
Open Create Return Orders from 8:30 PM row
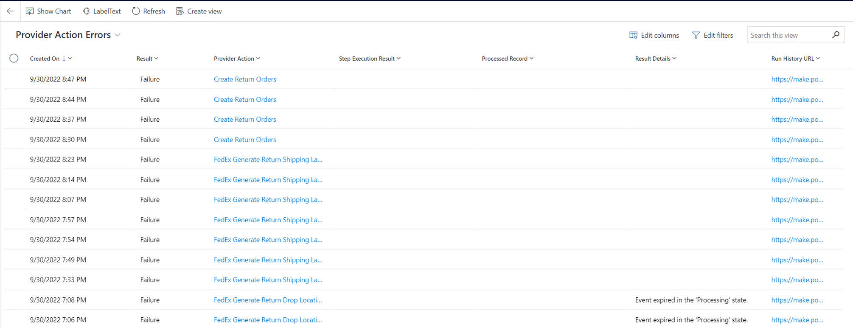[245, 140]
